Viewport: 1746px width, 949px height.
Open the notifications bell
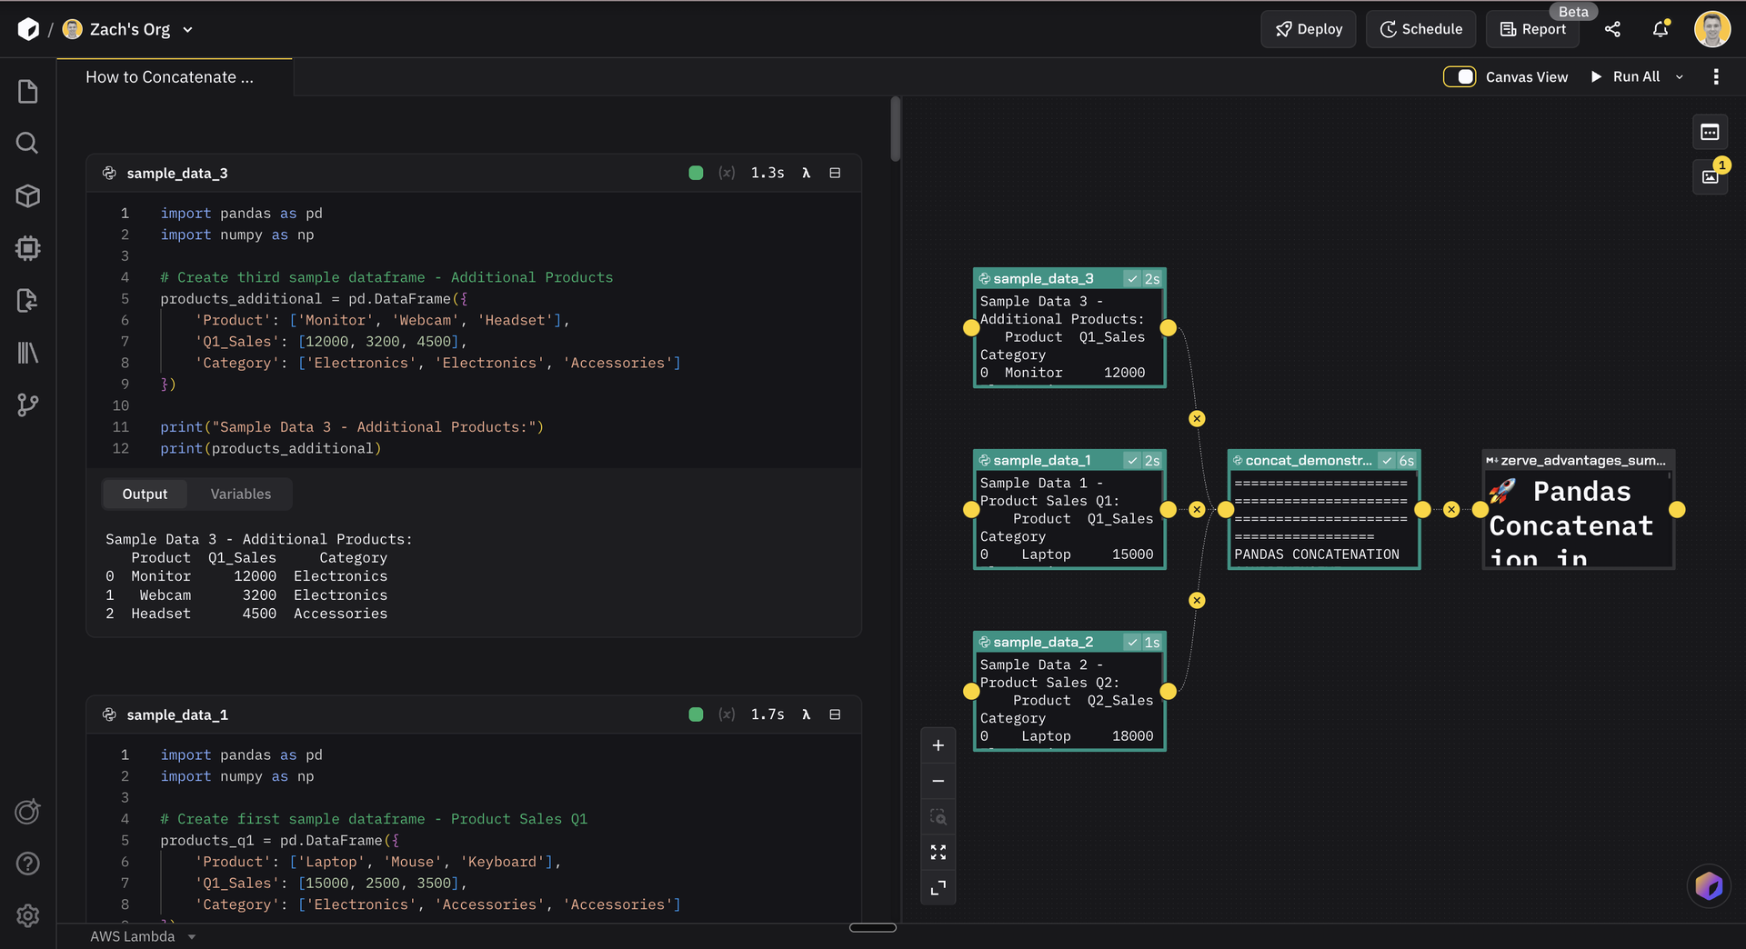(1661, 29)
